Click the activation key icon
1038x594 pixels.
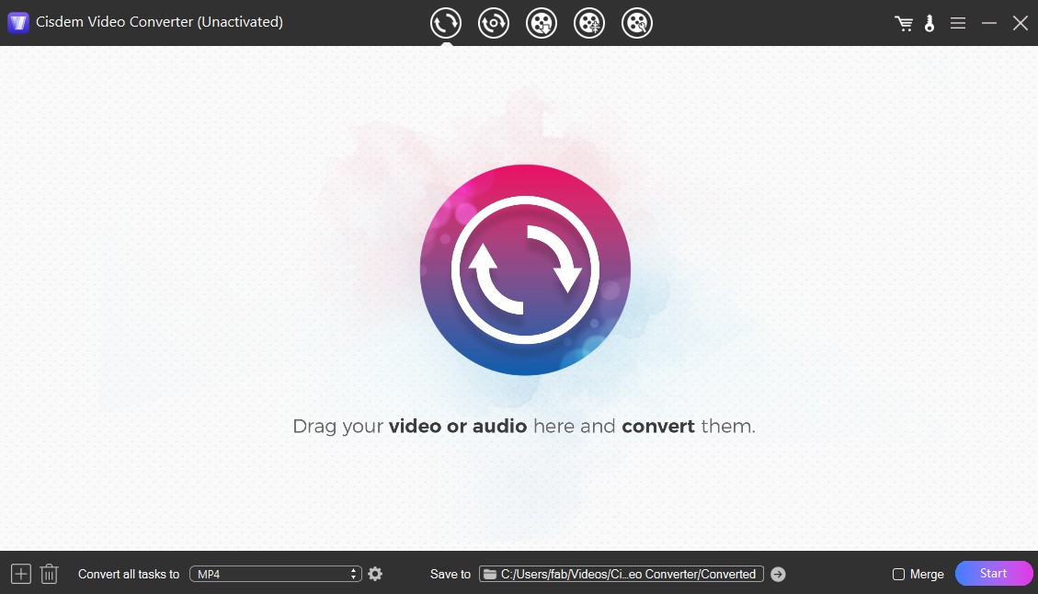click(x=929, y=23)
